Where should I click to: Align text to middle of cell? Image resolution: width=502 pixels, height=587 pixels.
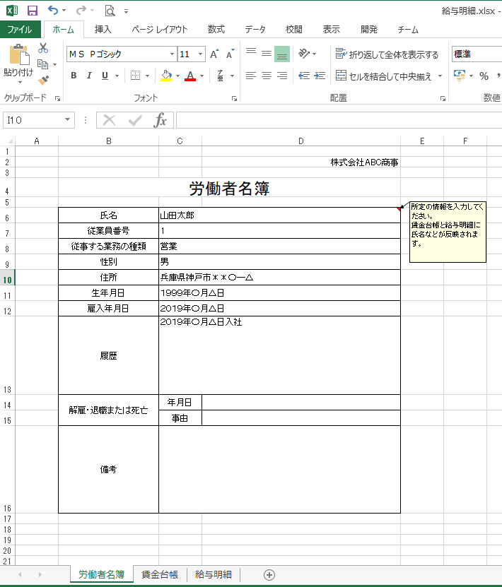(x=267, y=54)
